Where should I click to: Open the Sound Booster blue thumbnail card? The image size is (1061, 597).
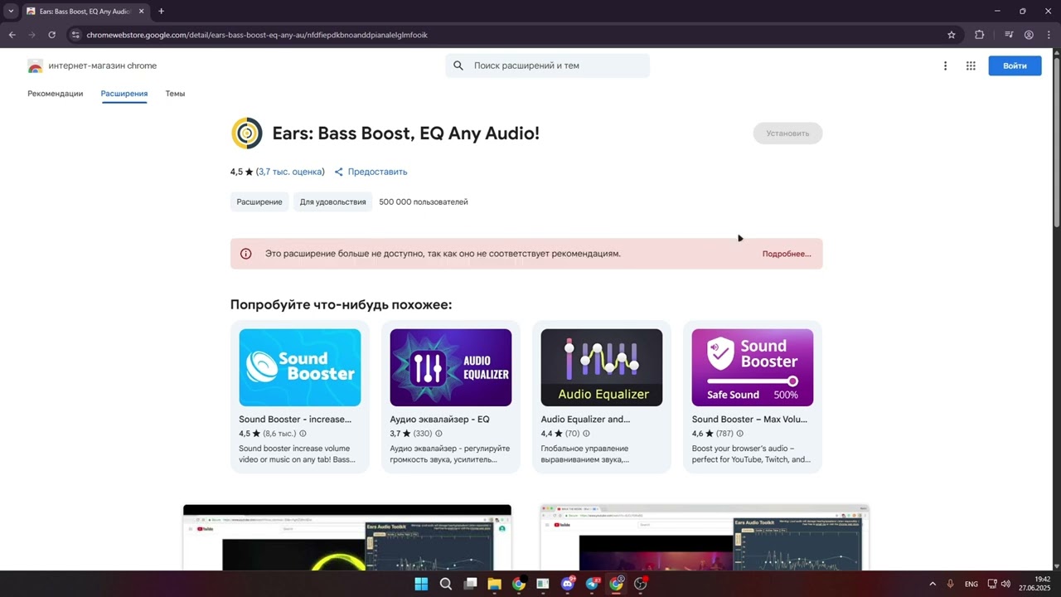[x=300, y=367]
